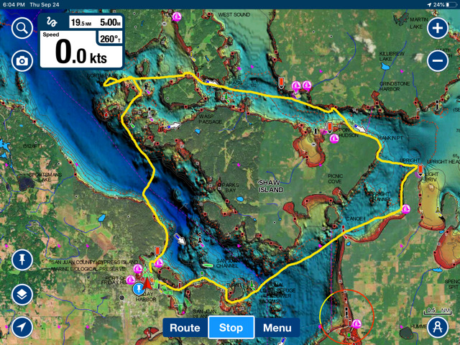460x345 pixels.
Task: Tap the 260° heading indicator
Action: (x=110, y=40)
